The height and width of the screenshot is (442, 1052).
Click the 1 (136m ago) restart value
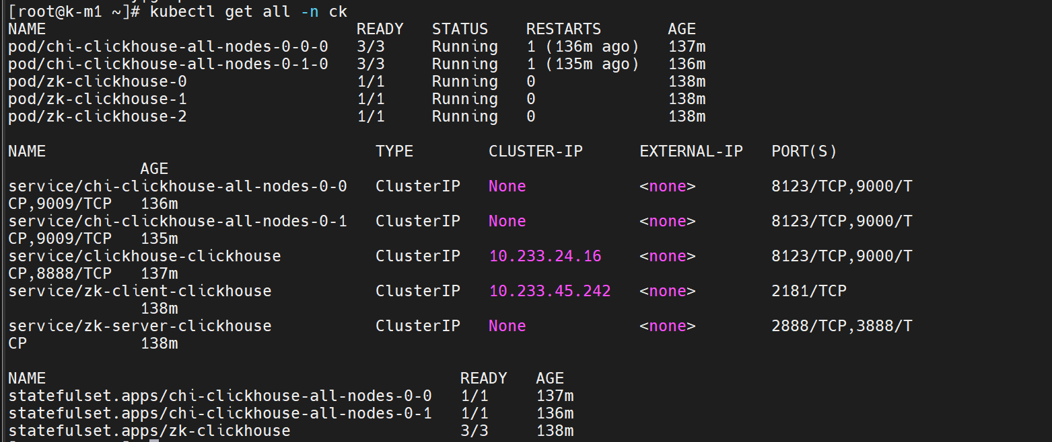click(582, 46)
